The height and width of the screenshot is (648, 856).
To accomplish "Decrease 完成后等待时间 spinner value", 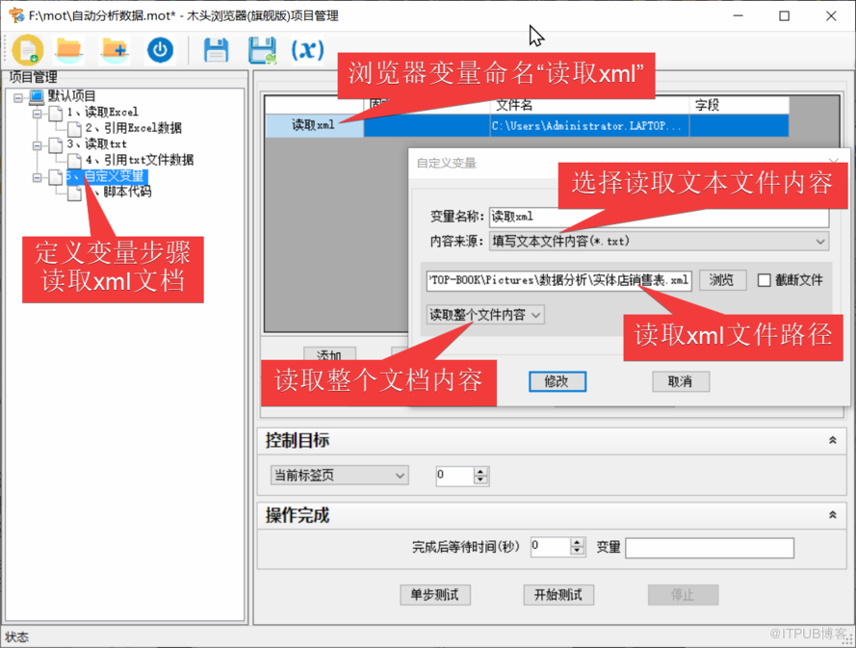I will pos(577,551).
